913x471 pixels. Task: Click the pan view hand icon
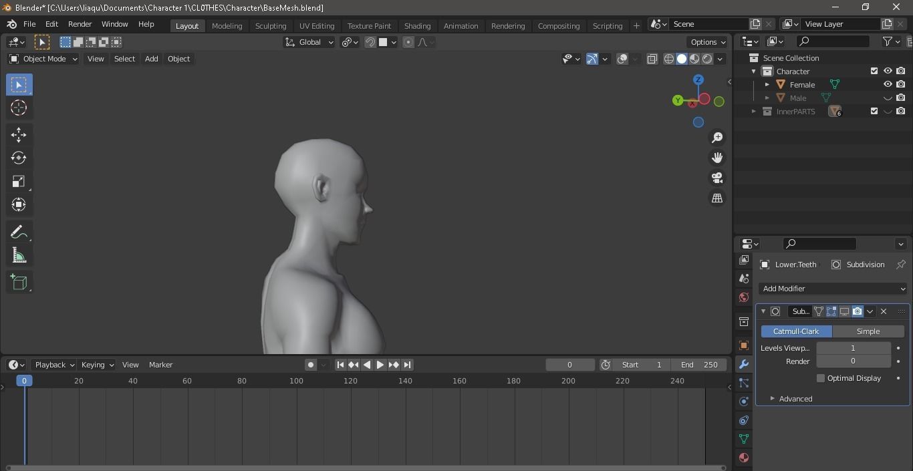(717, 158)
